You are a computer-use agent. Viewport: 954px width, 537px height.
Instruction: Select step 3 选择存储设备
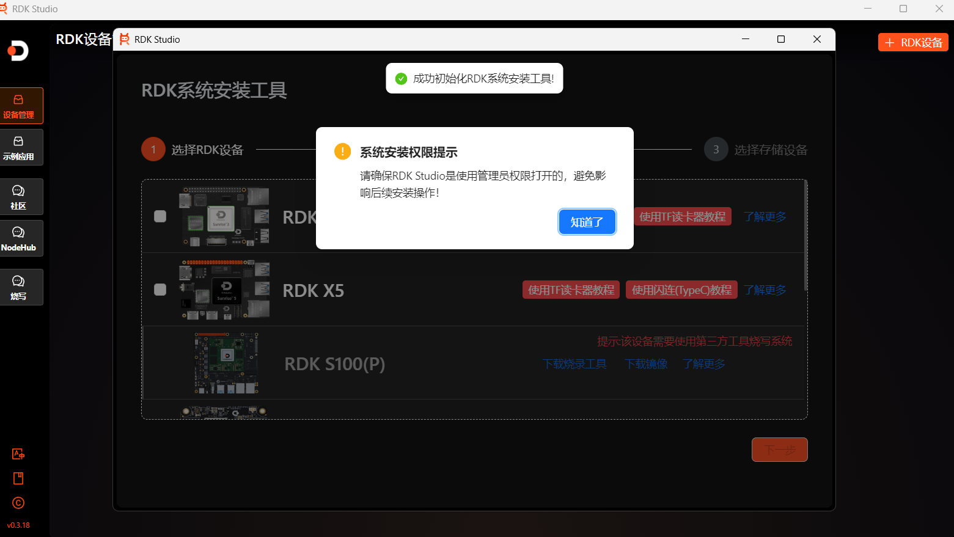[x=756, y=150]
